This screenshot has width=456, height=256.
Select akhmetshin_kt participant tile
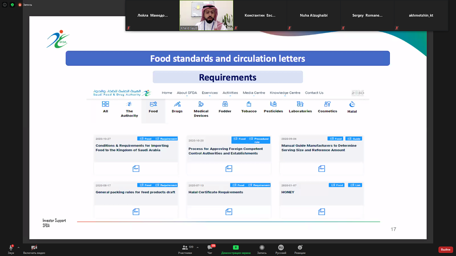pos(421,15)
